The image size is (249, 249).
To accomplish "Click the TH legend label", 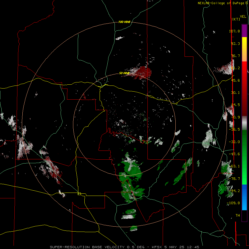I will pyautogui.click(x=238, y=215).
